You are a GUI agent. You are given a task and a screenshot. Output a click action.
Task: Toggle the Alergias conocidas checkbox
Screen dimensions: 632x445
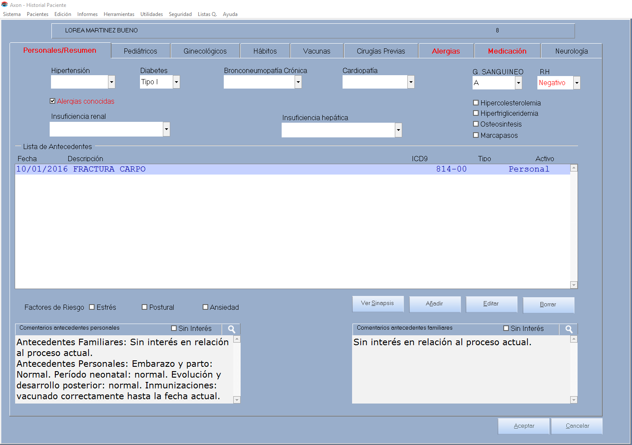(x=53, y=101)
